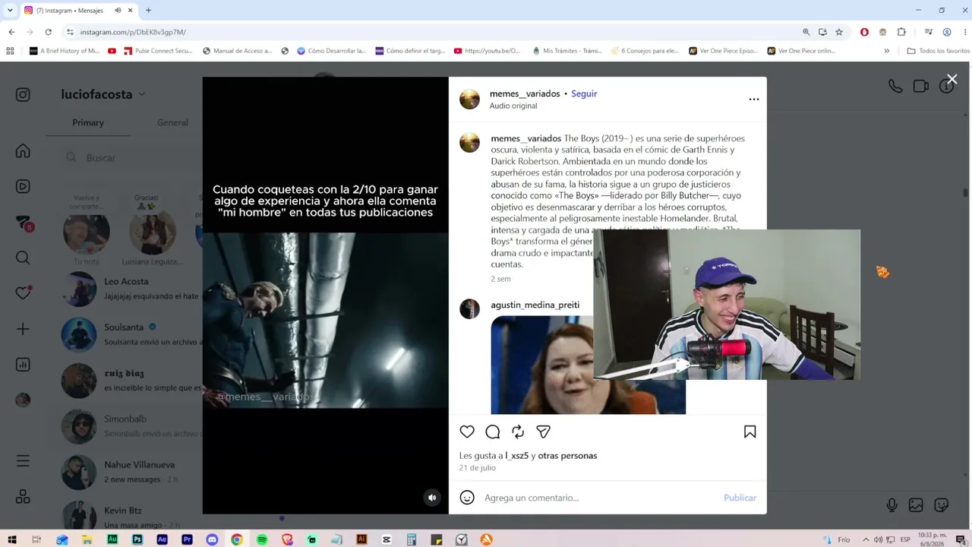The height and width of the screenshot is (547, 972).
Task: Mute the Instagram tab via speaker icon
Action: (118, 11)
